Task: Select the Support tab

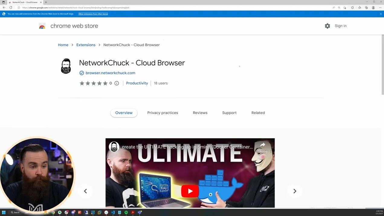Action: (x=229, y=113)
